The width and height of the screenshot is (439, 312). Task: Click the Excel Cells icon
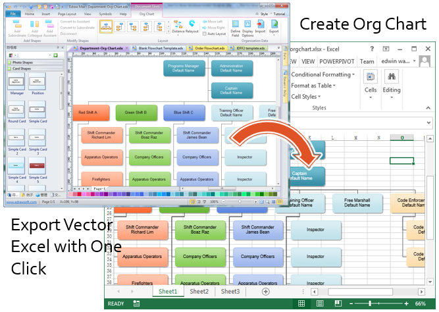371,76
